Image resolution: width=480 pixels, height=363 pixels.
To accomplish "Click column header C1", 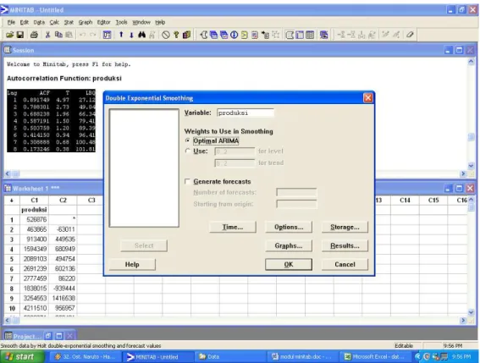I will tap(34, 201).
